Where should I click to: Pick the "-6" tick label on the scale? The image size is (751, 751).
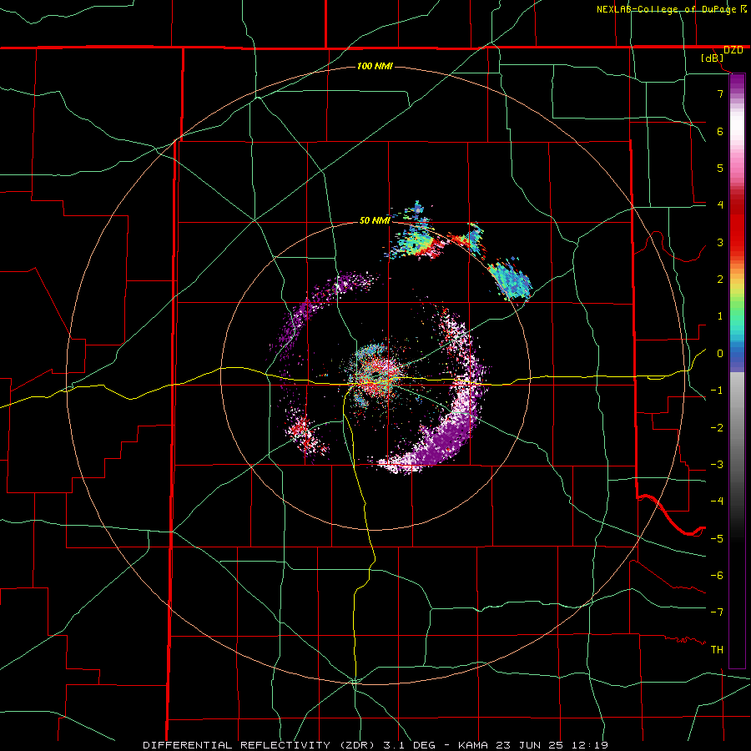[x=717, y=576]
